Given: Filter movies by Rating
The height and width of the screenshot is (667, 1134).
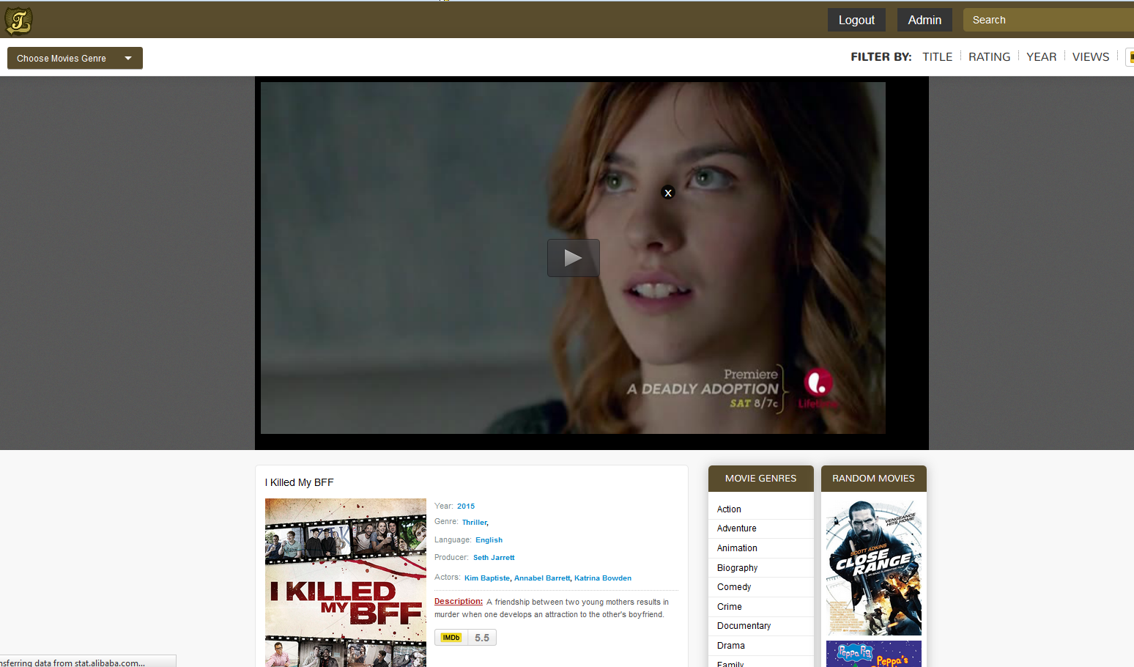Looking at the screenshot, I should (x=989, y=56).
